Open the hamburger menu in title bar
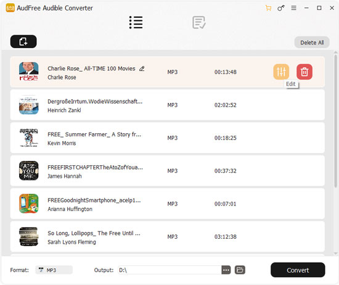Viewport: 339px width, 285px height. coord(293,8)
